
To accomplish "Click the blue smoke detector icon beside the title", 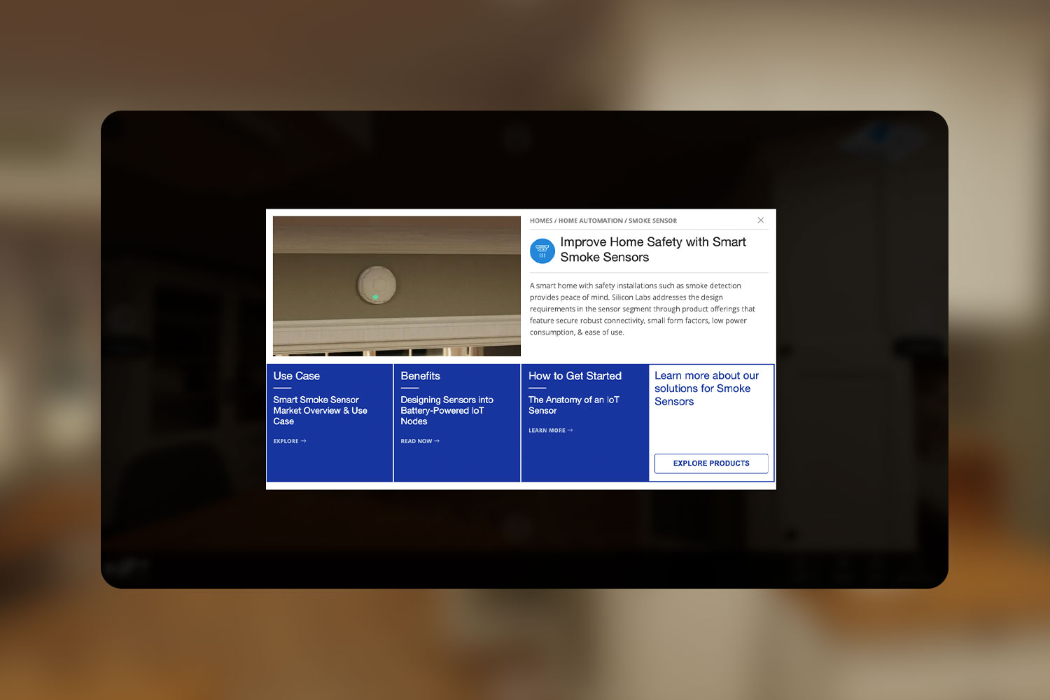I will pyautogui.click(x=542, y=251).
